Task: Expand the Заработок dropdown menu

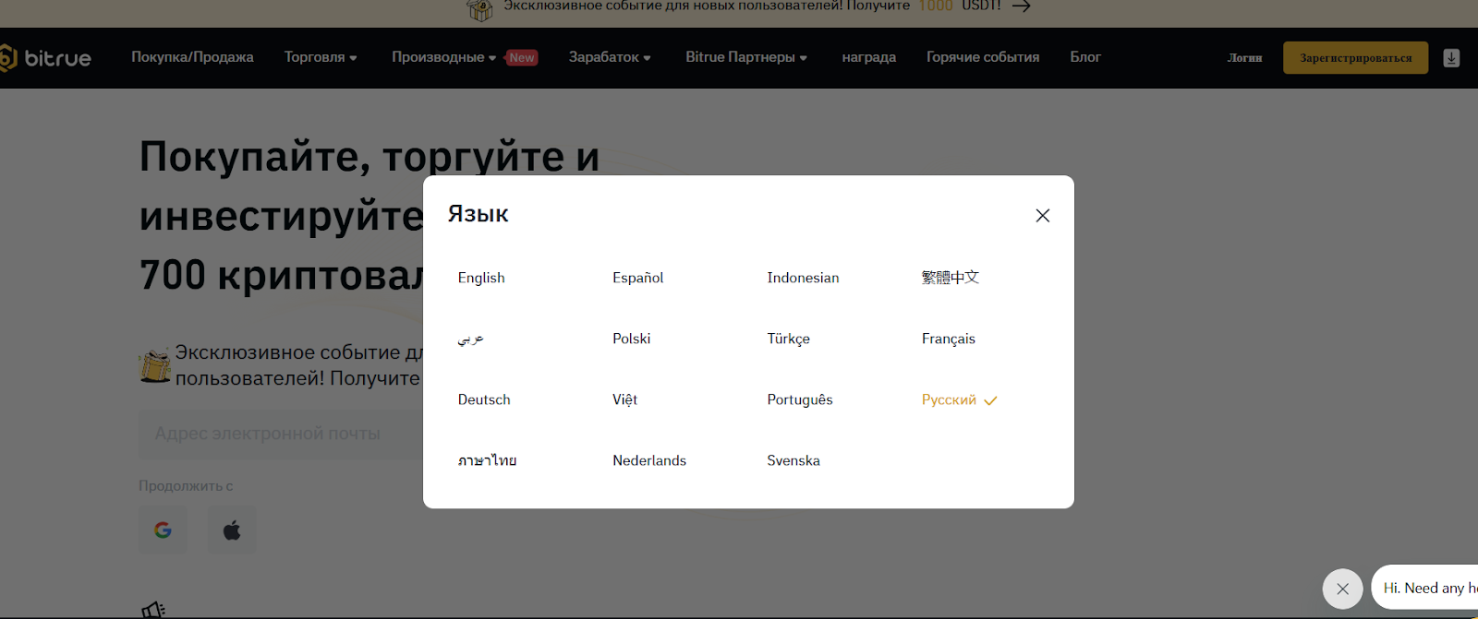Action: 610,57
